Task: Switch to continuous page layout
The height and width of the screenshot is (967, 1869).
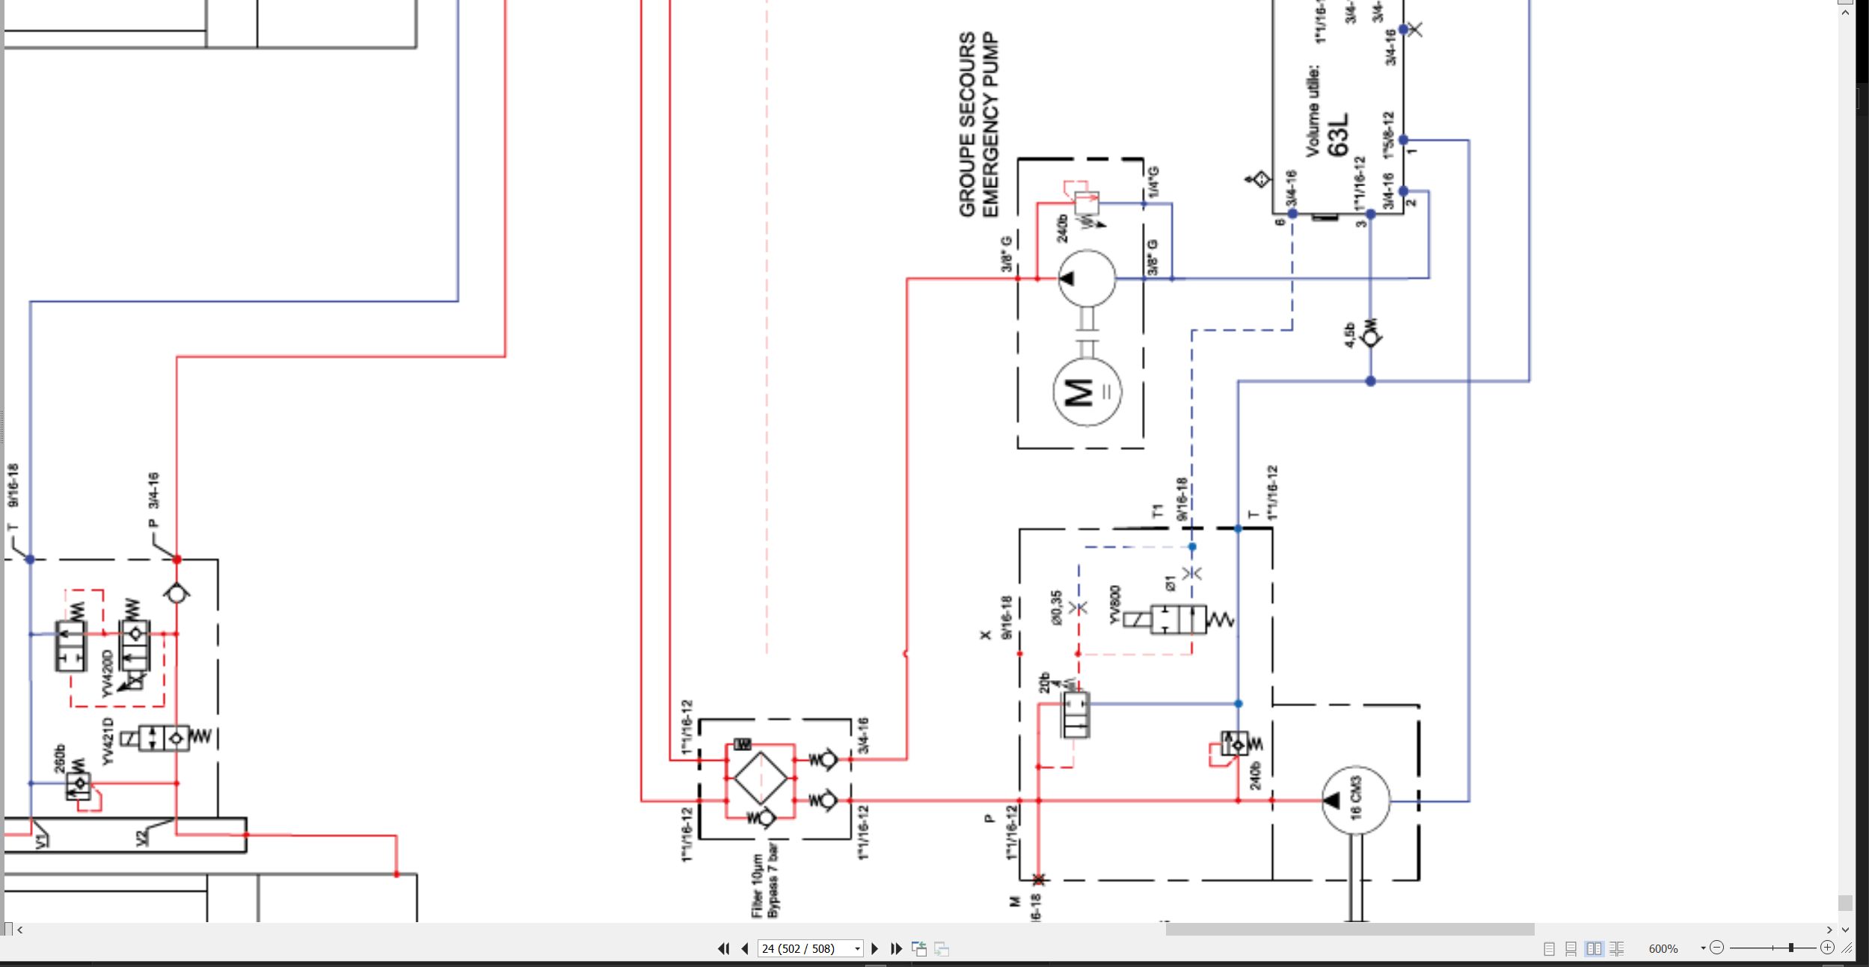Action: click(1571, 948)
